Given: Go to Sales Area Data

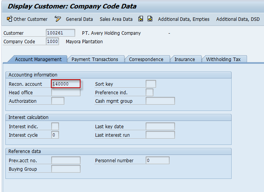Looking at the screenshot, I should click(116, 19).
